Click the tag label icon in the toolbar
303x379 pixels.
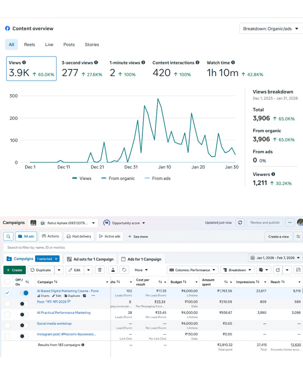[124, 270]
